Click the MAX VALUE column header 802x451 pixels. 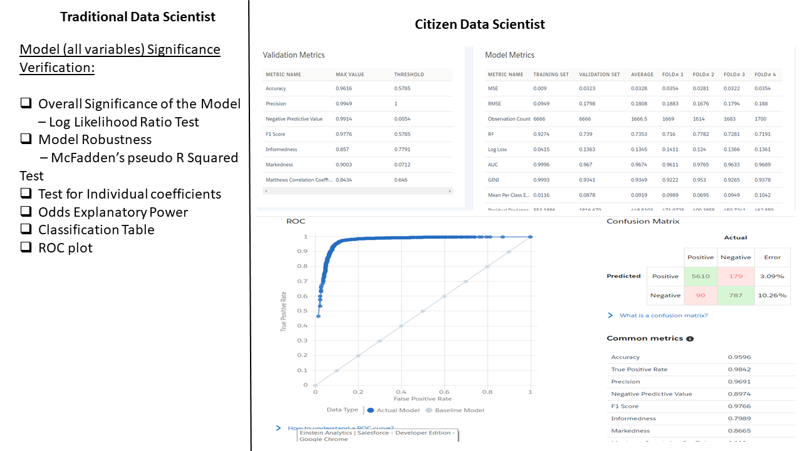(x=350, y=75)
